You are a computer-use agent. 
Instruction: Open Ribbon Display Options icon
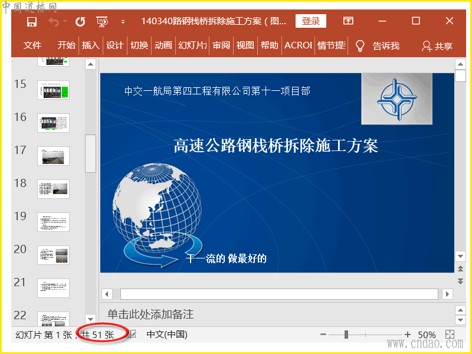(x=348, y=21)
